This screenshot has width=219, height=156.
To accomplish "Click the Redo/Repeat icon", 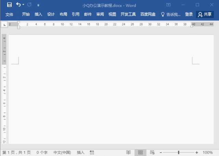I will (x=29, y=5).
